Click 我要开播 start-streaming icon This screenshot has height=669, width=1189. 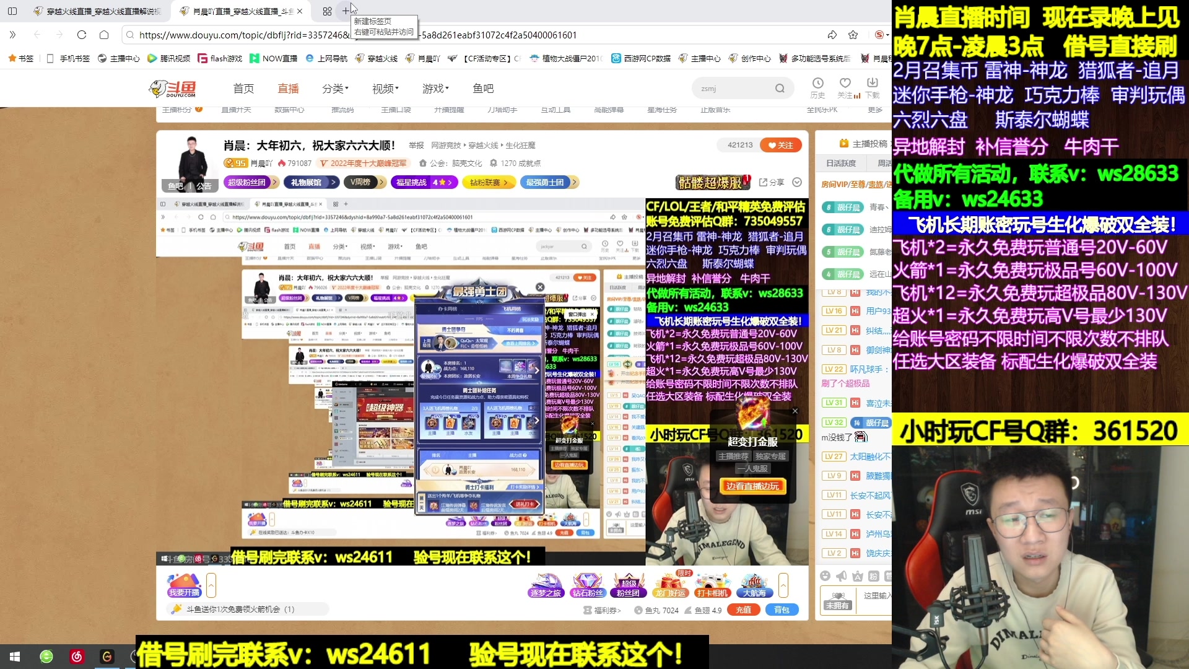pyautogui.click(x=184, y=585)
